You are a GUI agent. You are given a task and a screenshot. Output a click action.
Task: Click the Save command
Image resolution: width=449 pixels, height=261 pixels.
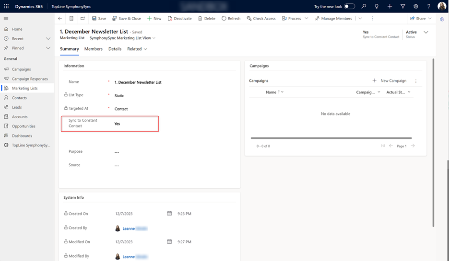click(99, 19)
